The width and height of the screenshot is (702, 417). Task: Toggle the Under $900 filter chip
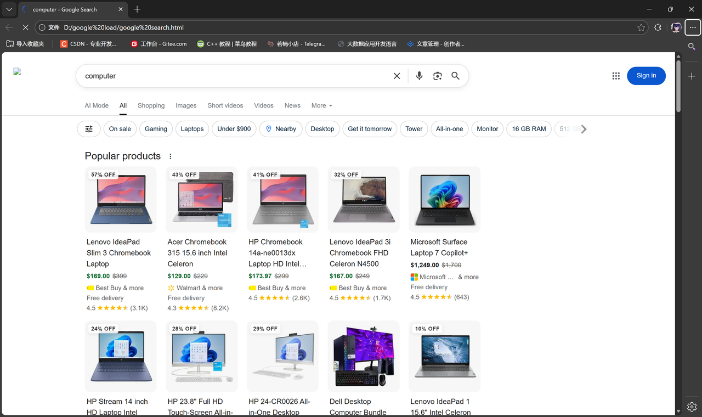click(234, 129)
